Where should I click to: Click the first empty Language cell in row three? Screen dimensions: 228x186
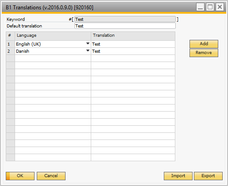[x=53, y=58]
